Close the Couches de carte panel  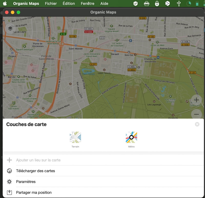click(x=197, y=124)
